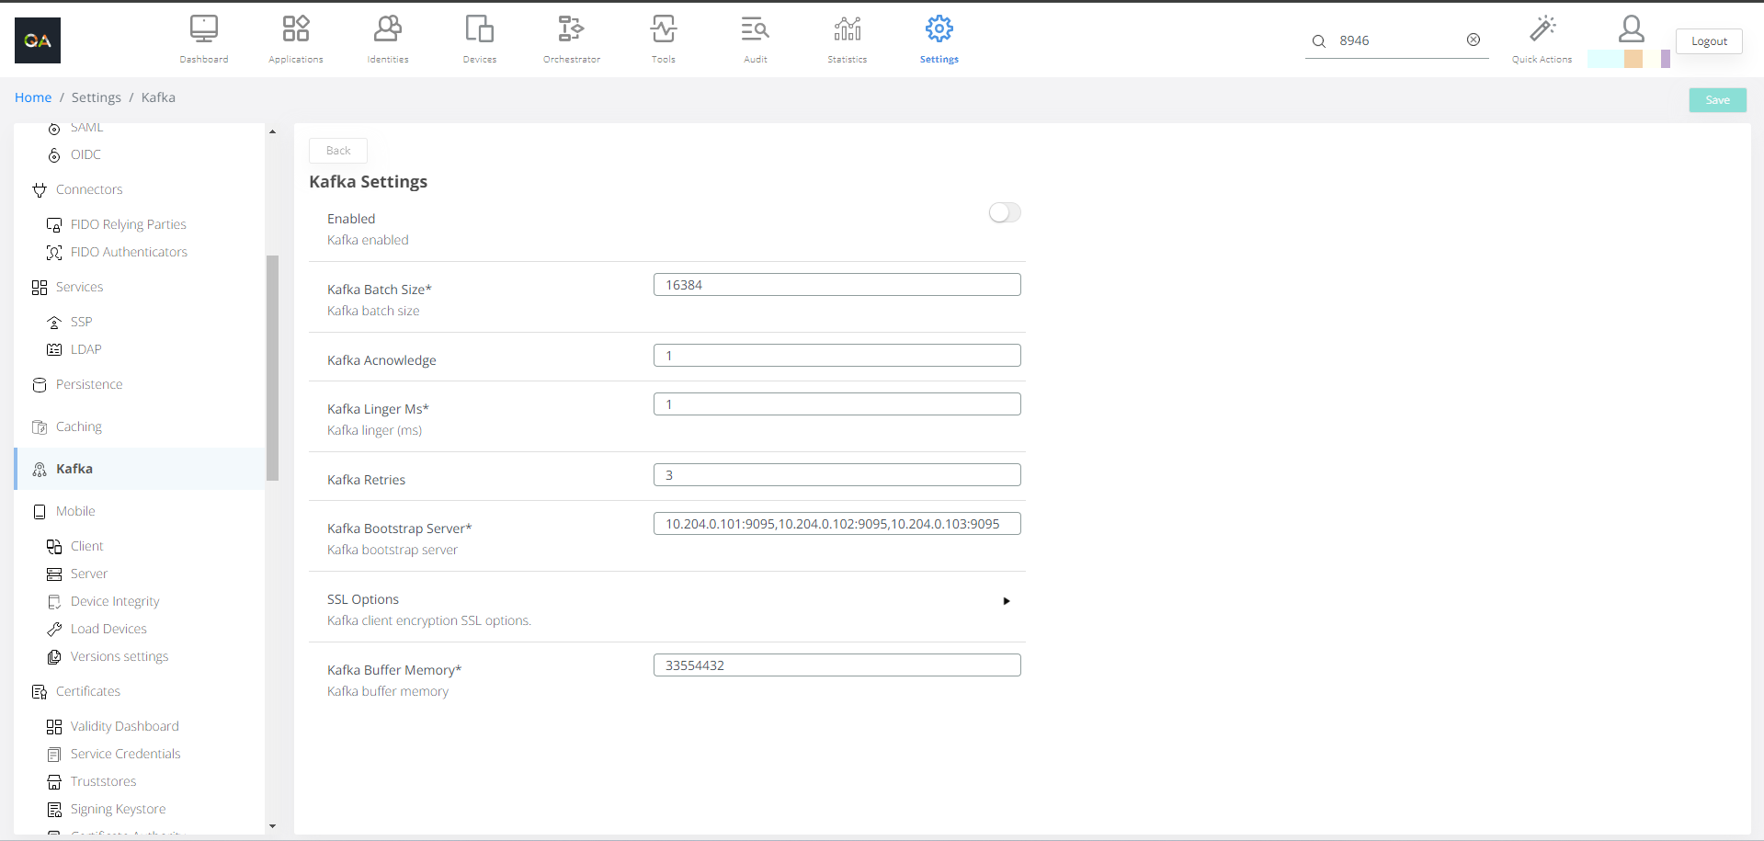The width and height of the screenshot is (1764, 841).
Task: Follow the Home breadcrumb link
Action: pyautogui.click(x=33, y=97)
